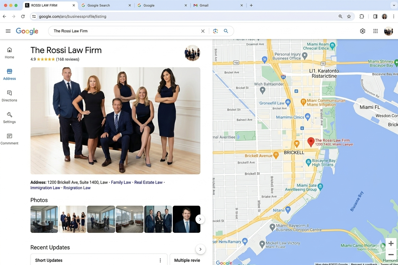The image size is (398, 265).
Task: Click the Photos heading
Action: (39, 200)
